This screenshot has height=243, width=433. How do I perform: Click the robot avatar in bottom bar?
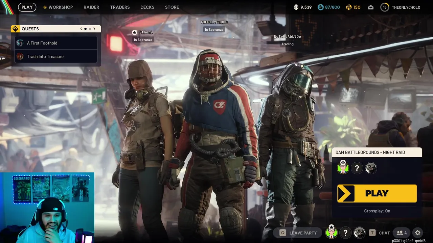point(359,233)
